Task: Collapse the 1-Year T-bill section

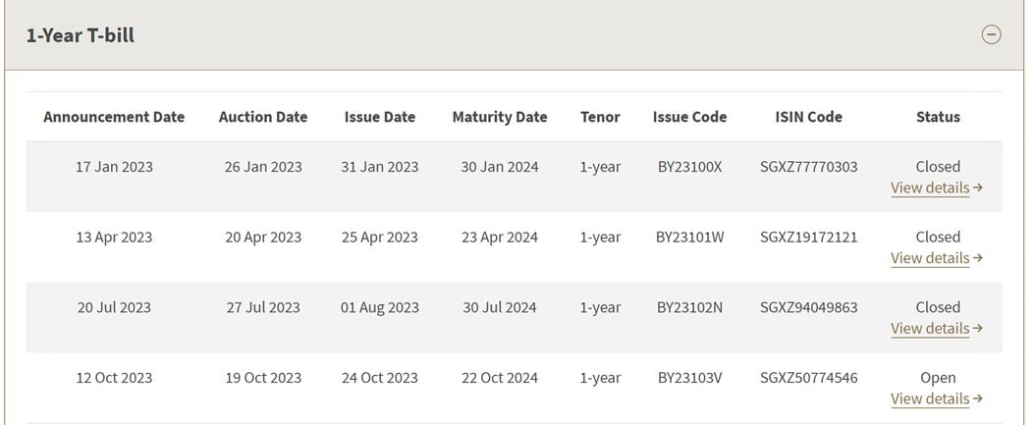Action: point(991,34)
